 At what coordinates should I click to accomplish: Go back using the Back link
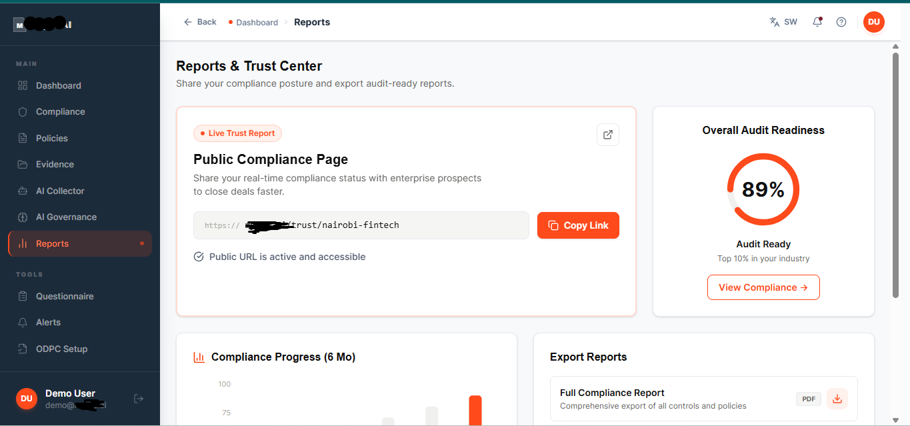pos(200,22)
